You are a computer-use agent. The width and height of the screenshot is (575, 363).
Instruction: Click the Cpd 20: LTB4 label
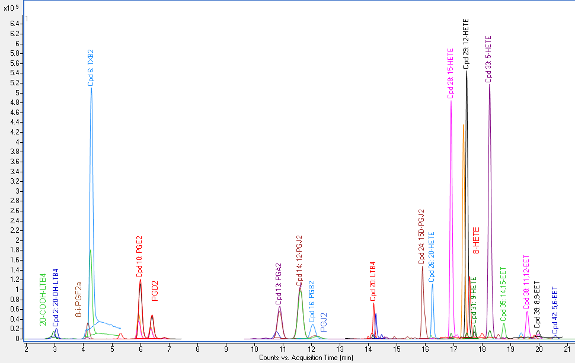pyautogui.click(x=373, y=282)
